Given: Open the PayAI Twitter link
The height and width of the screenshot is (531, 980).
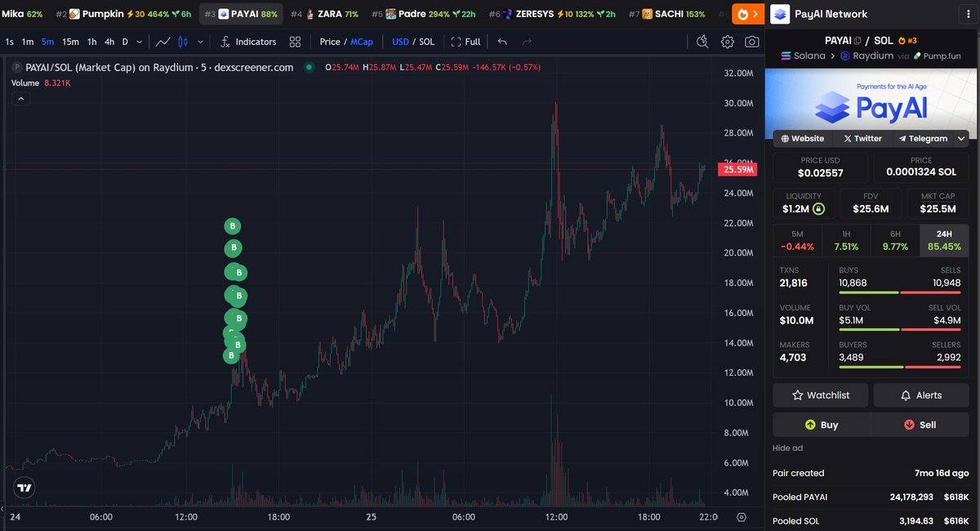Looking at the screenshot, I should click(862, 139).
